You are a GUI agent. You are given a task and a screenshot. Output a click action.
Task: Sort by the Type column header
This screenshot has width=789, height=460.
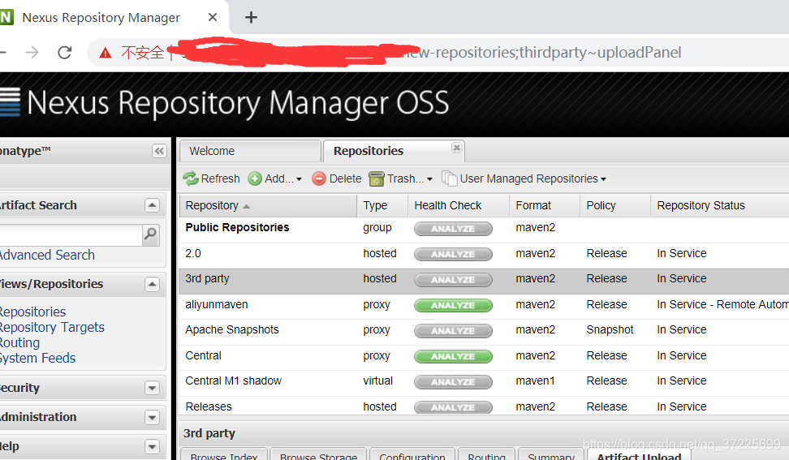click(382, 205)
